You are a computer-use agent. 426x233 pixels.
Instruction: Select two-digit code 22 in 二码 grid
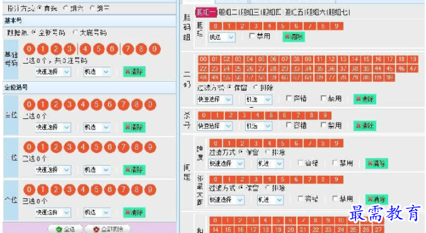tap(203, 69)
